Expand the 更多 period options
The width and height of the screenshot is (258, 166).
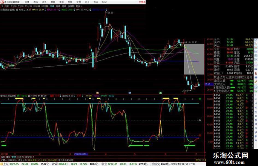79,6
